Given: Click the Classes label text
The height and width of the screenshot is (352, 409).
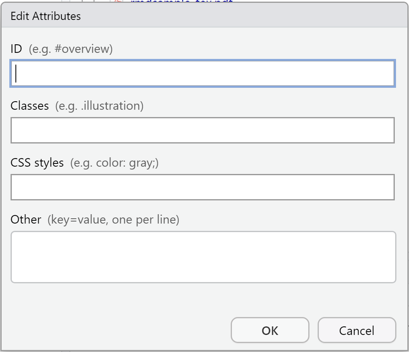Looking at the screenshot, I should (30, 106).
